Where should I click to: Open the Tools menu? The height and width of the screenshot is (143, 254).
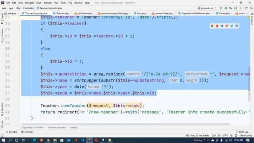tap(63, 3)
